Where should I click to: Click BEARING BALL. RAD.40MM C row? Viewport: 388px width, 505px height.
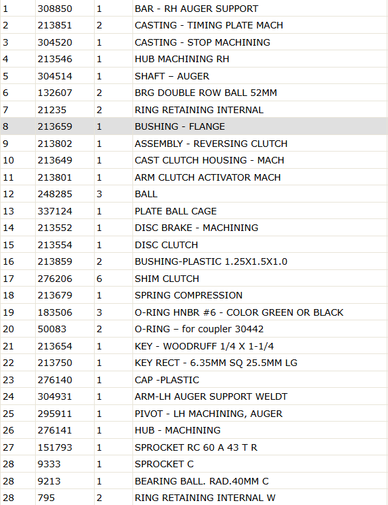tap(194, 481)
